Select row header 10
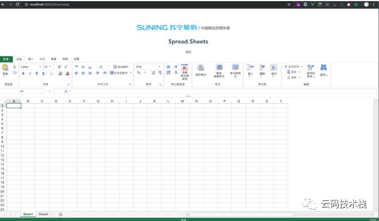379x221 pixels. pos(2,147)
